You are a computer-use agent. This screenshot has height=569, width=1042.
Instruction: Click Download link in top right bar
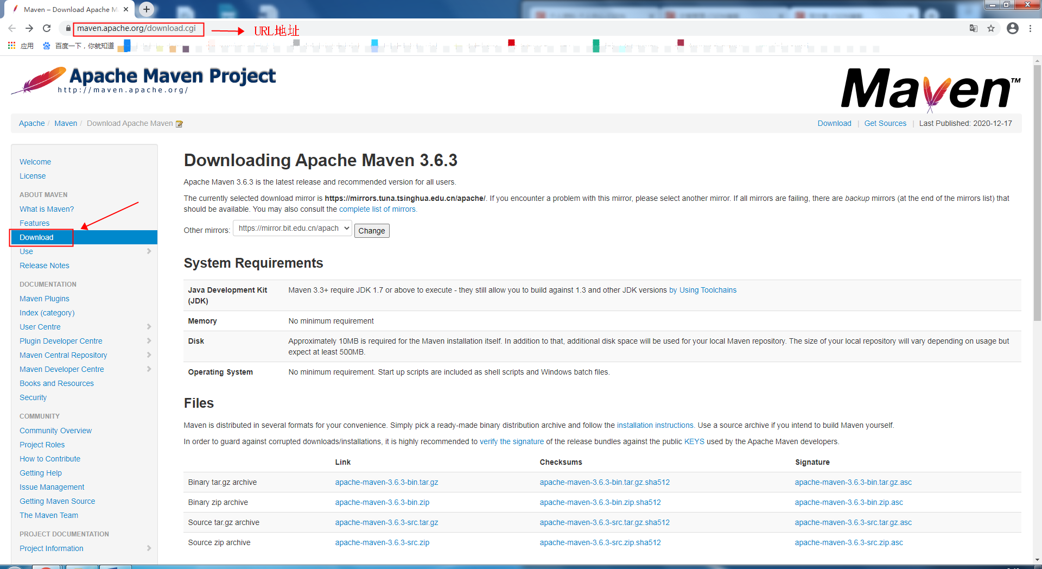point(835,123)
